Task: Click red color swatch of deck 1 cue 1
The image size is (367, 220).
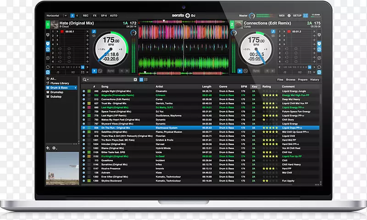Action: point(62,31)
